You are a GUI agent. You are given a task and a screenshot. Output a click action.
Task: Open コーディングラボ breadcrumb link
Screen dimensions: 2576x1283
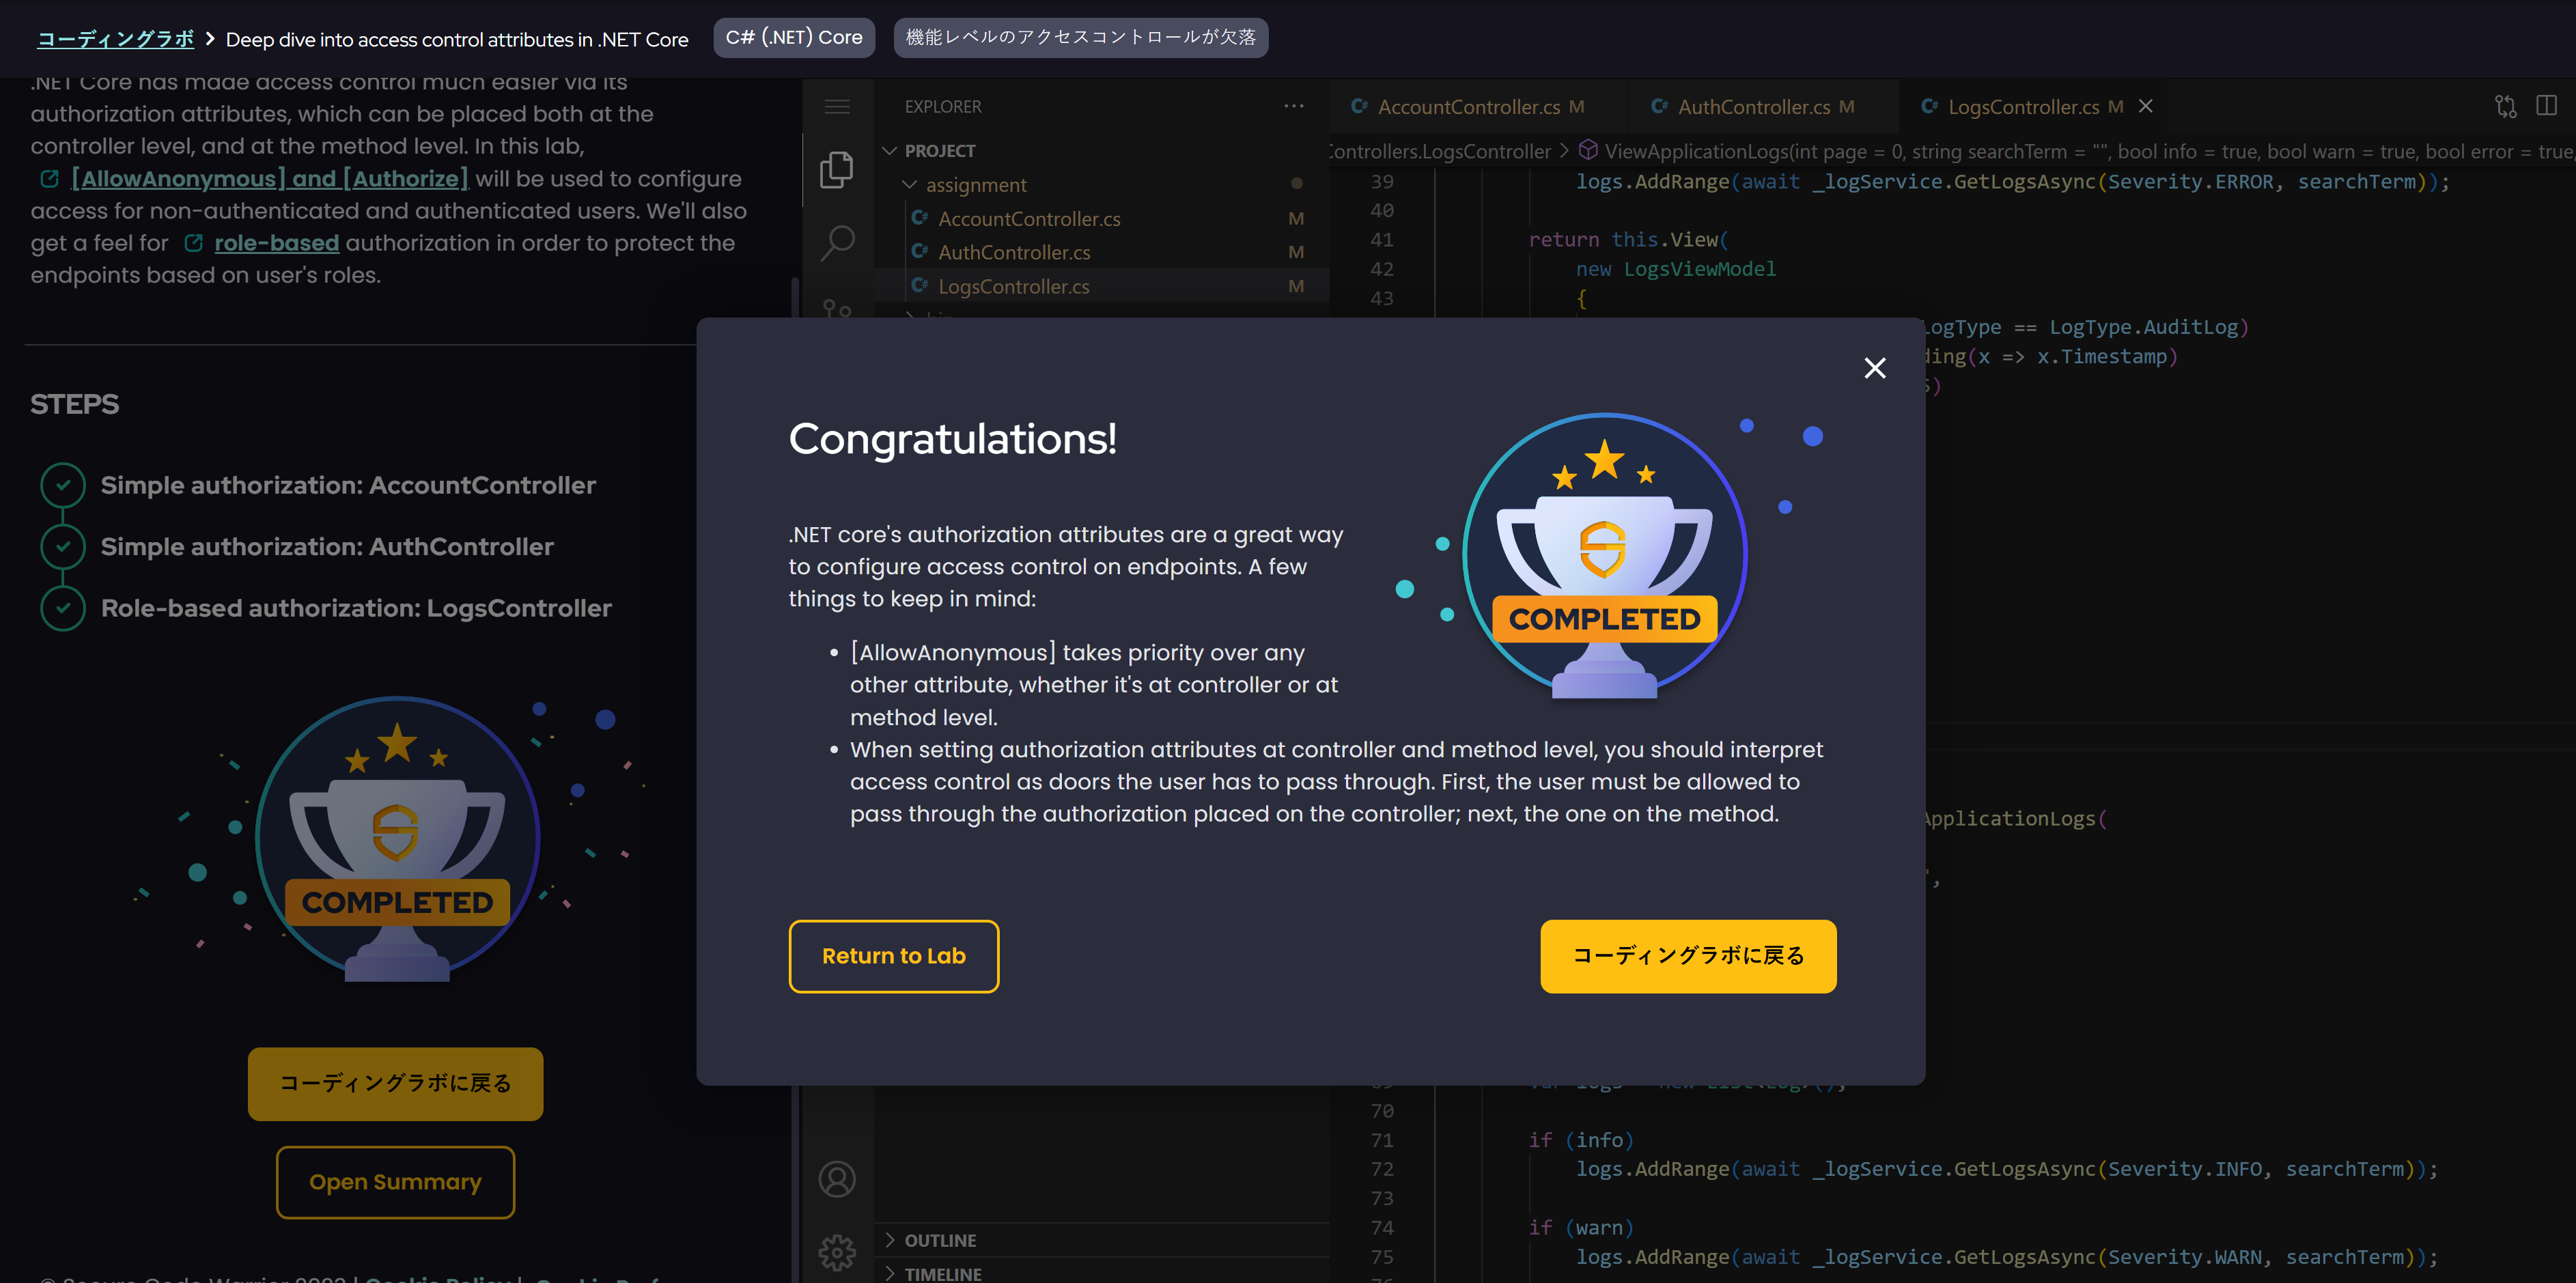115,39
